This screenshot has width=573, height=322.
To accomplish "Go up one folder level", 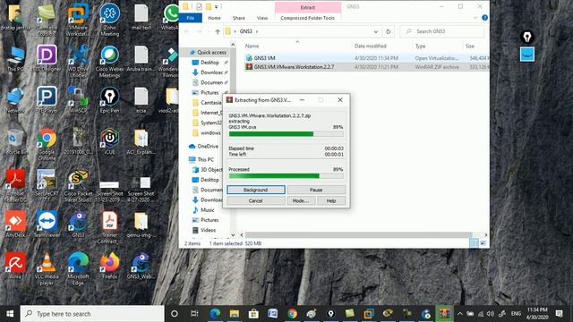I will click(x=218, y=32).
